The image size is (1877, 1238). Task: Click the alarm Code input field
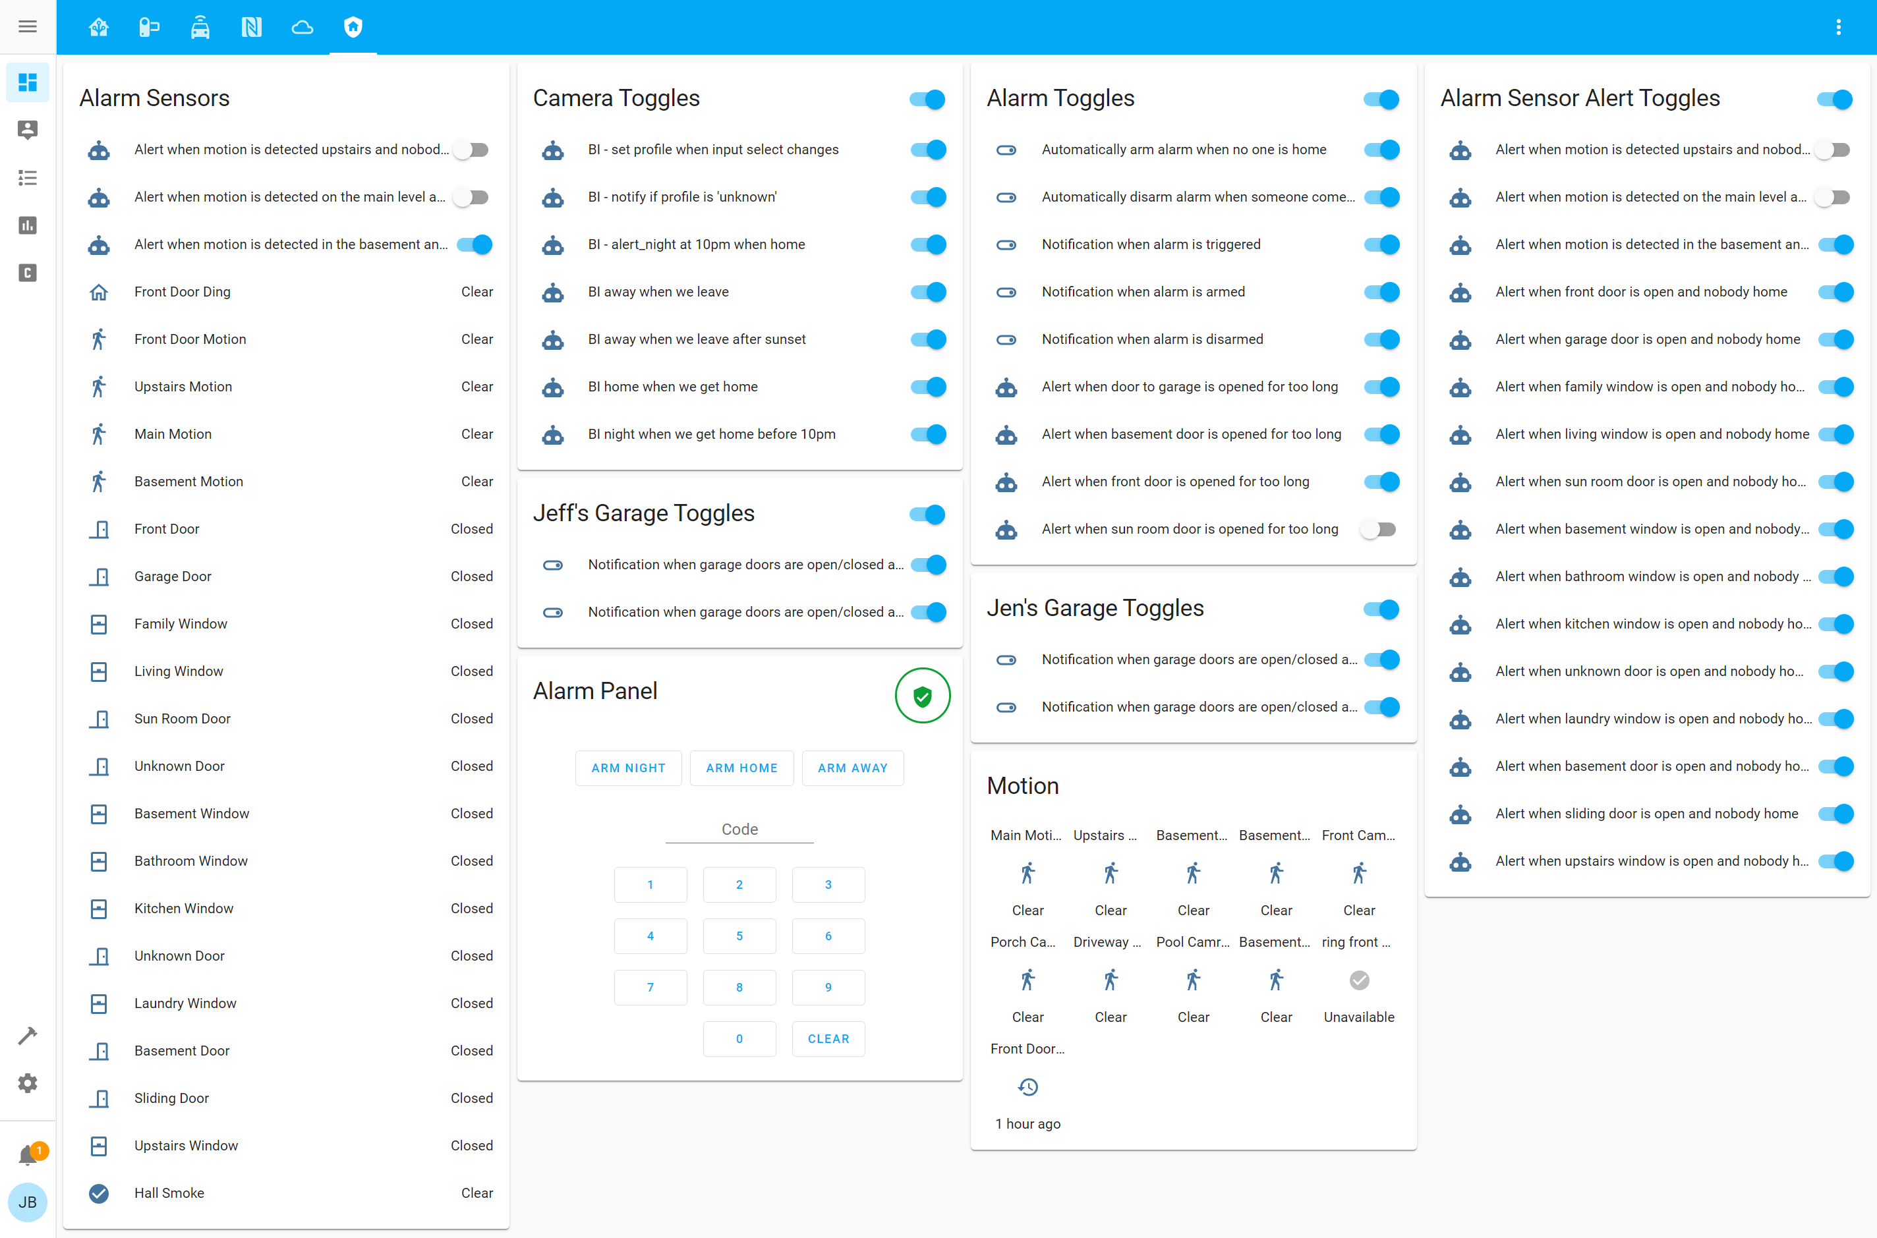(739, 829)
